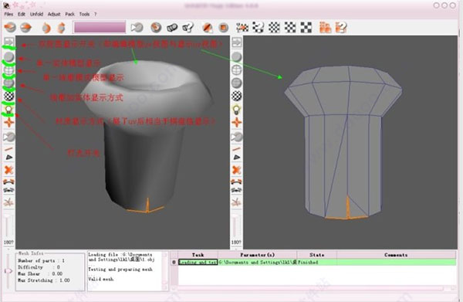Viewport: 463px width, 302px height.
Task: Open the Tools menu
Action: pos(84,14)
